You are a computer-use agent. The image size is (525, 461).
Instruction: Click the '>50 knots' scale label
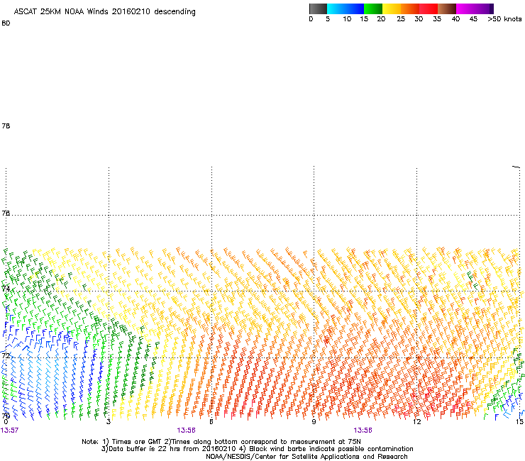pos(504,19)
